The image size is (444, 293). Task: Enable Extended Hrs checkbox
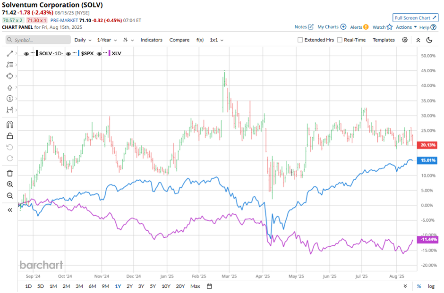click(x=300, y=40)
